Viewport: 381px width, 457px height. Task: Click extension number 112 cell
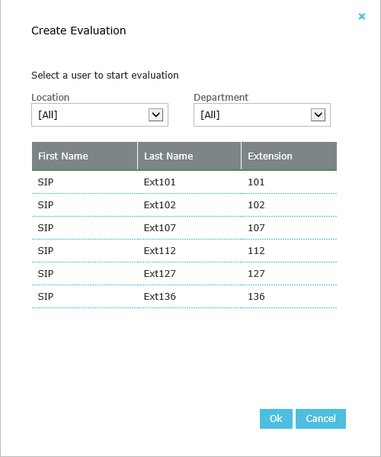coord(256,251)
